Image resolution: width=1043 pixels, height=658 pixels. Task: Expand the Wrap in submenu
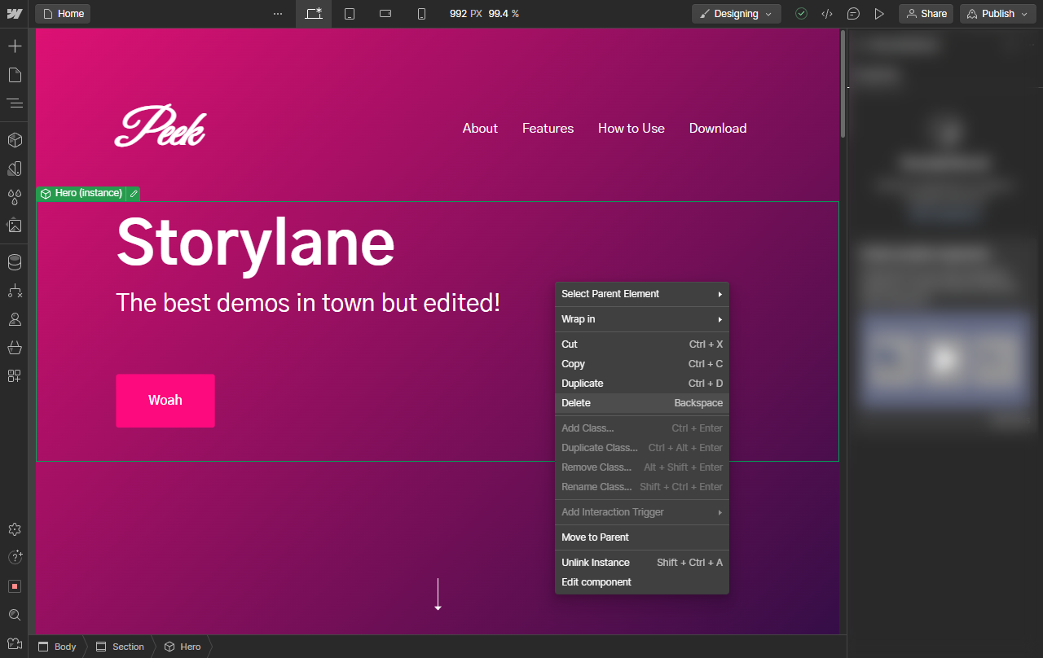click(641, 319)
